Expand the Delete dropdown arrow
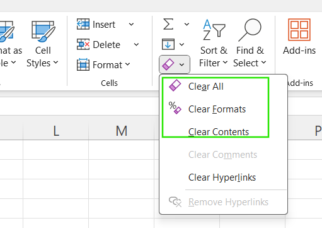The width and height of the screenshot is (322, 228). click(136, 44)
